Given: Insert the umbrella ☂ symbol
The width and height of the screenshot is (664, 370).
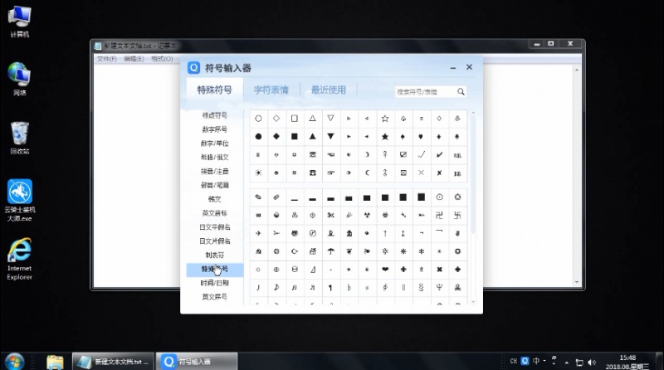Looking at the screenshot, I should [330, 251].
